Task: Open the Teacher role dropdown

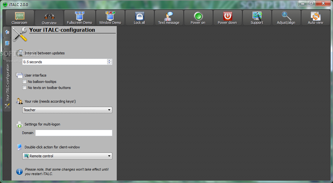Action: (x=67, y=110)
